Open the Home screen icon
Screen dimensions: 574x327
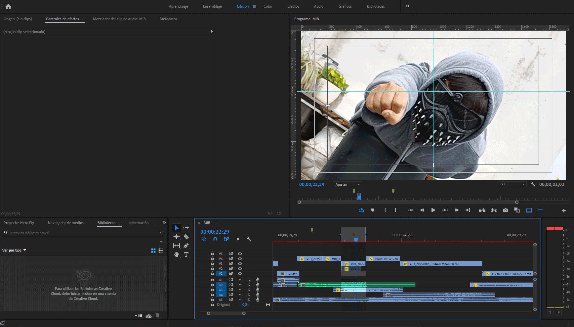coord(8,6)
